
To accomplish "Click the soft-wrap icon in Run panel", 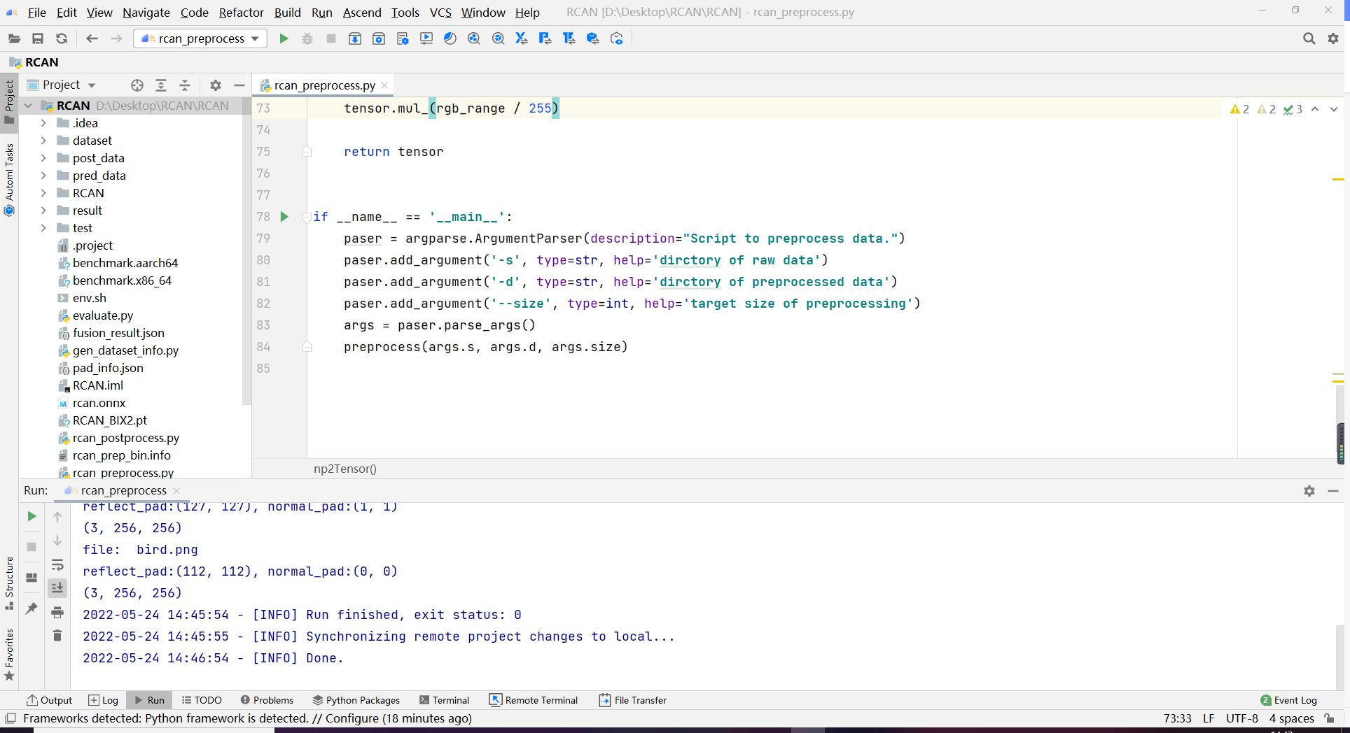I will point(57,564).
